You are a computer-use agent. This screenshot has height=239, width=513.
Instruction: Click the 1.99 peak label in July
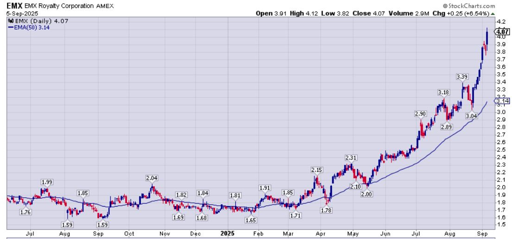[47, 182]
